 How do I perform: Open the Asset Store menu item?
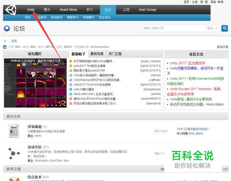pos(68,10)
